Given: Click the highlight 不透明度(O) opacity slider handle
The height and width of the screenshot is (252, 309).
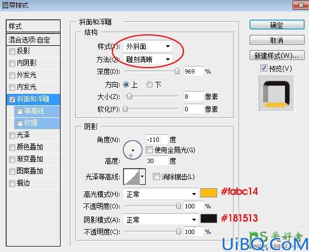Looking at the screenshot, I should [179, 206].
